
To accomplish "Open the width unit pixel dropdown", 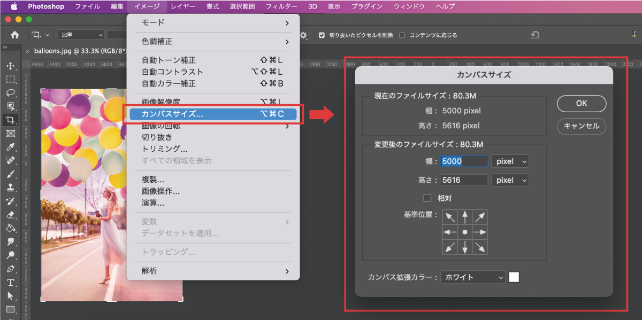I will pyautogui.click(x=510, y=161).
